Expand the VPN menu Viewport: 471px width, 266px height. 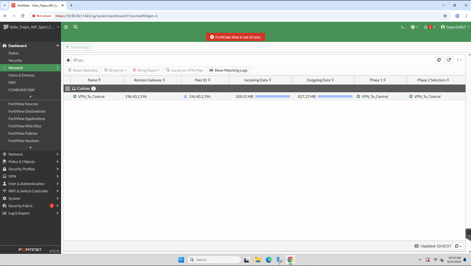tap(30, 176)
